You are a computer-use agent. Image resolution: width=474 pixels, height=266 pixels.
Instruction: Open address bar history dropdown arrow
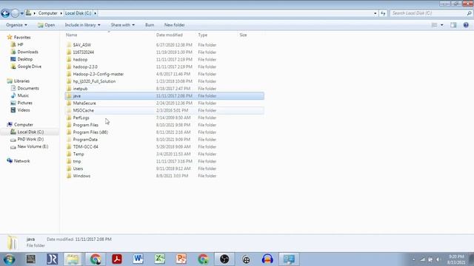tap(375, 13)
